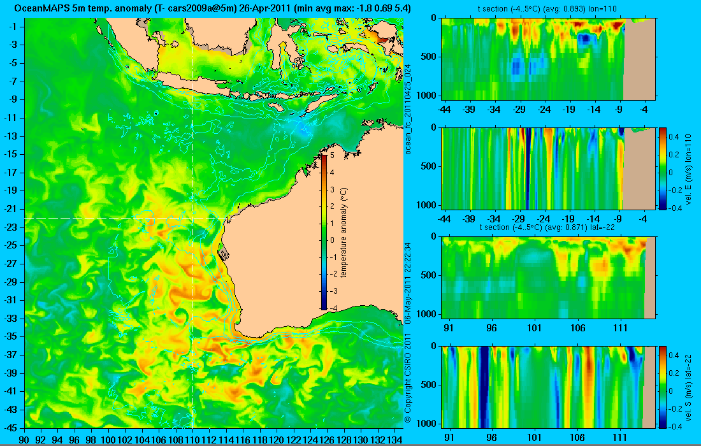Click longitude tick 110 on main map axis
701x446 pixels.
click(x=192, y=440)
